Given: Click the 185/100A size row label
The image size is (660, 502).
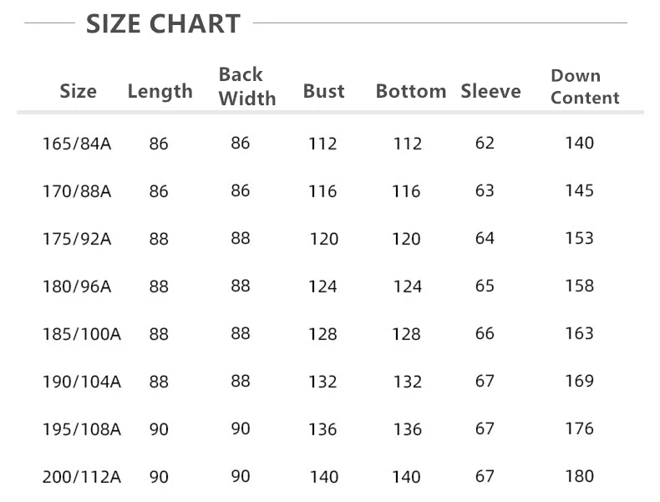Looking at the screenshot, I should pyautogui.click(x=82, y=334).
